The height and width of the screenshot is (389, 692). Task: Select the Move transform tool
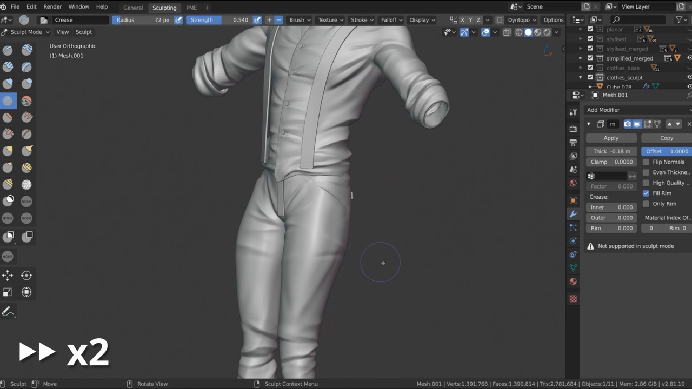click(8, 276)
